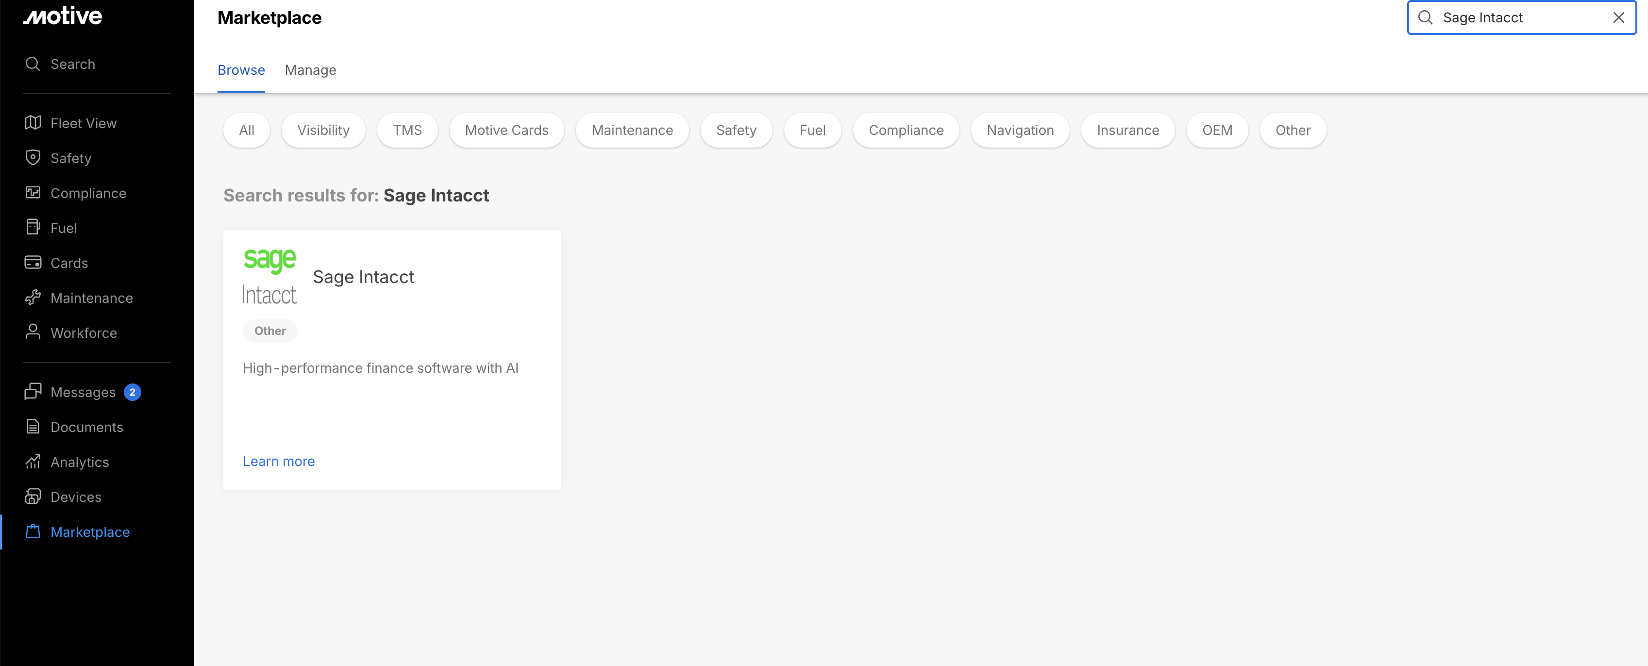The height and width of the screenshot is (666, 1648).
Task: Click the Motive logo
Action: (x=63, y=16)
